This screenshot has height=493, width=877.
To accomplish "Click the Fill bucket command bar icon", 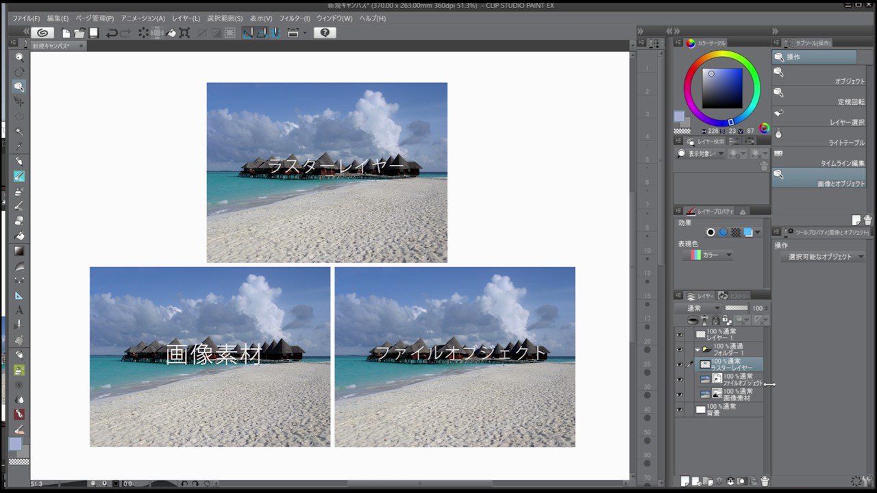I will [x=171, y=32].
